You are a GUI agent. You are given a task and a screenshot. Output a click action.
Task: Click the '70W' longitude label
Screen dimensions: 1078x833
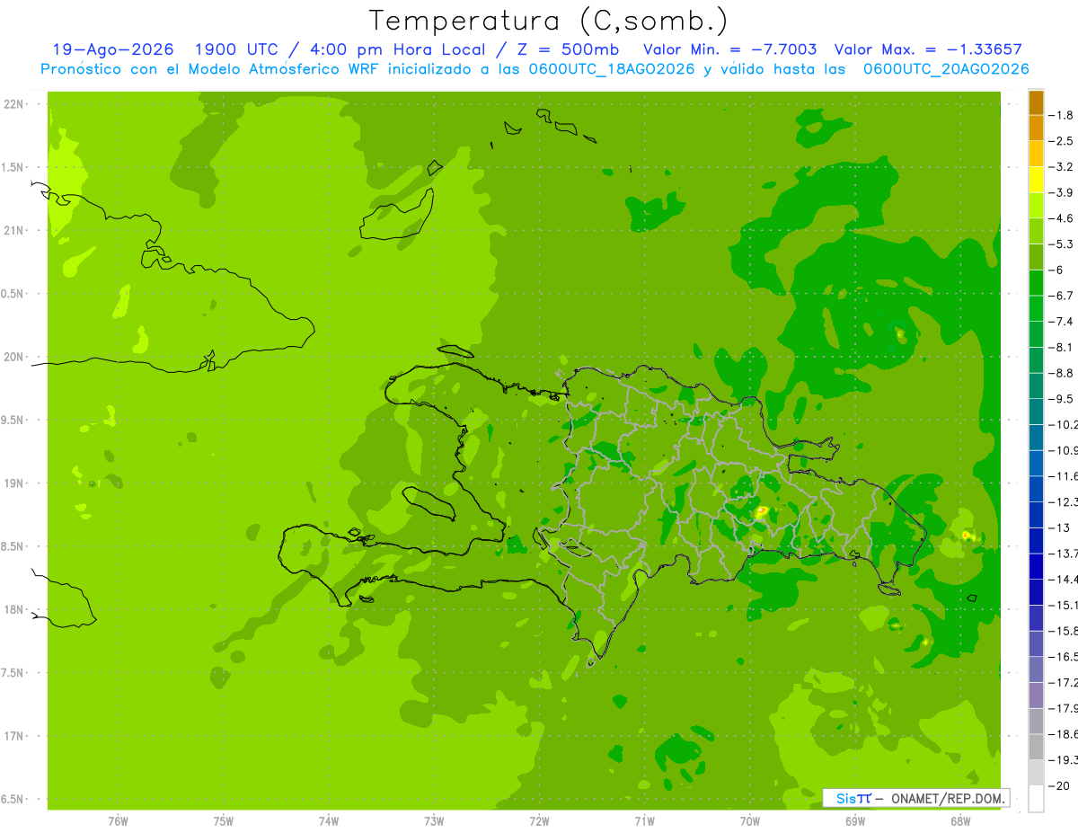coord(749,820)
